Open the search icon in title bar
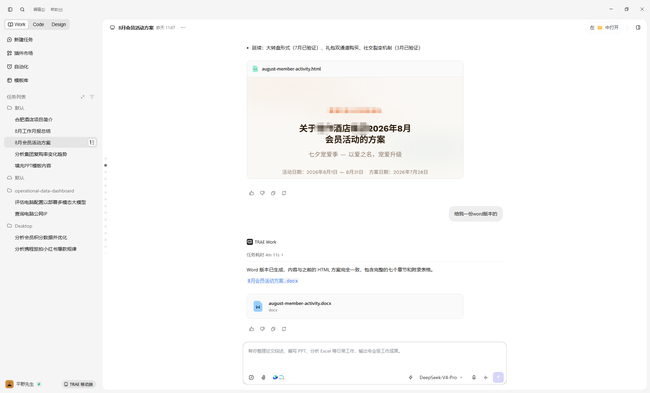The width and height of the screenshot is (650, 393). (22, 9)
